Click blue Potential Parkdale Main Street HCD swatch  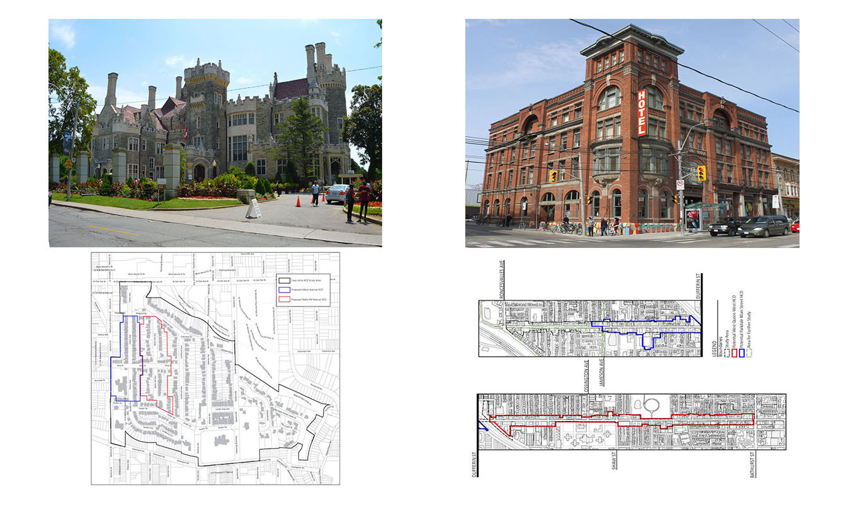tap(742, 352)
